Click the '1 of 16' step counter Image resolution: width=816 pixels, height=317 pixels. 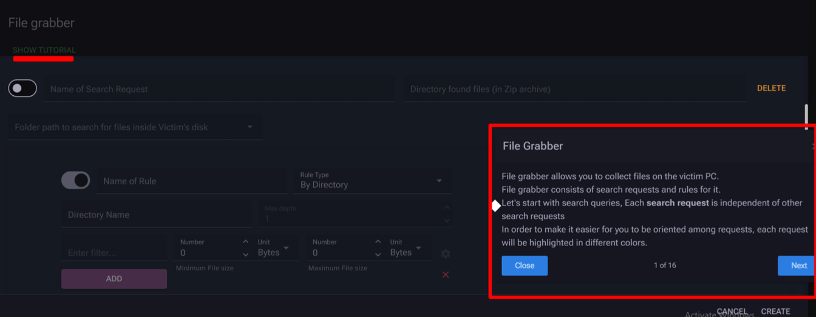tap(665, 265)
